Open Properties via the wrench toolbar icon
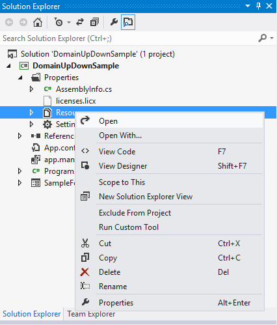 (114, 22)
